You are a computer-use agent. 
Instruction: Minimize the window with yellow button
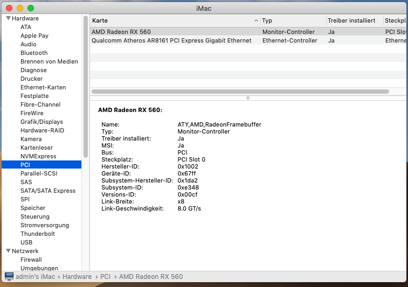(20, 8)
